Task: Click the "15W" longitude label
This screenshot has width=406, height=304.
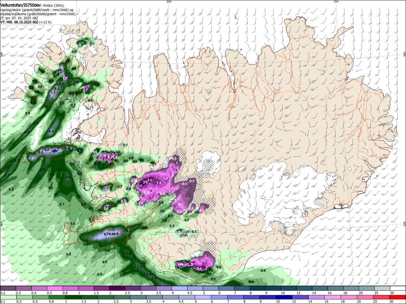Action: tap(336, 2)
